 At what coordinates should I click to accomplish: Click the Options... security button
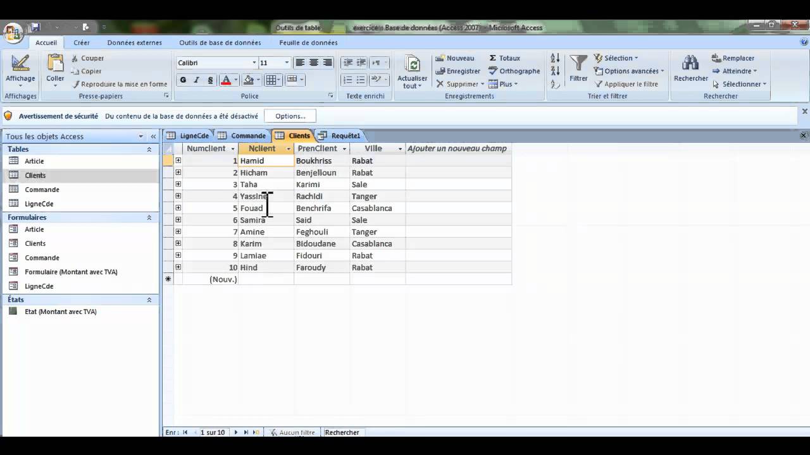290,116
